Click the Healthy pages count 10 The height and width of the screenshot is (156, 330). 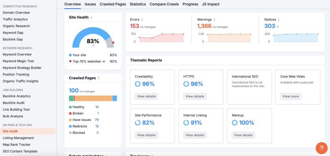(97, 107)
